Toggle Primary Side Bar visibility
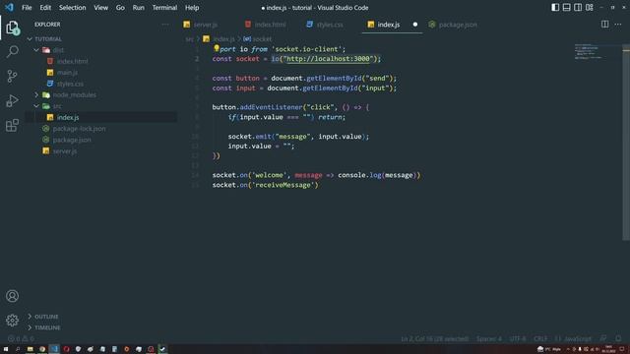The width and height of the screenshot is (630, 354). [555, 7]
